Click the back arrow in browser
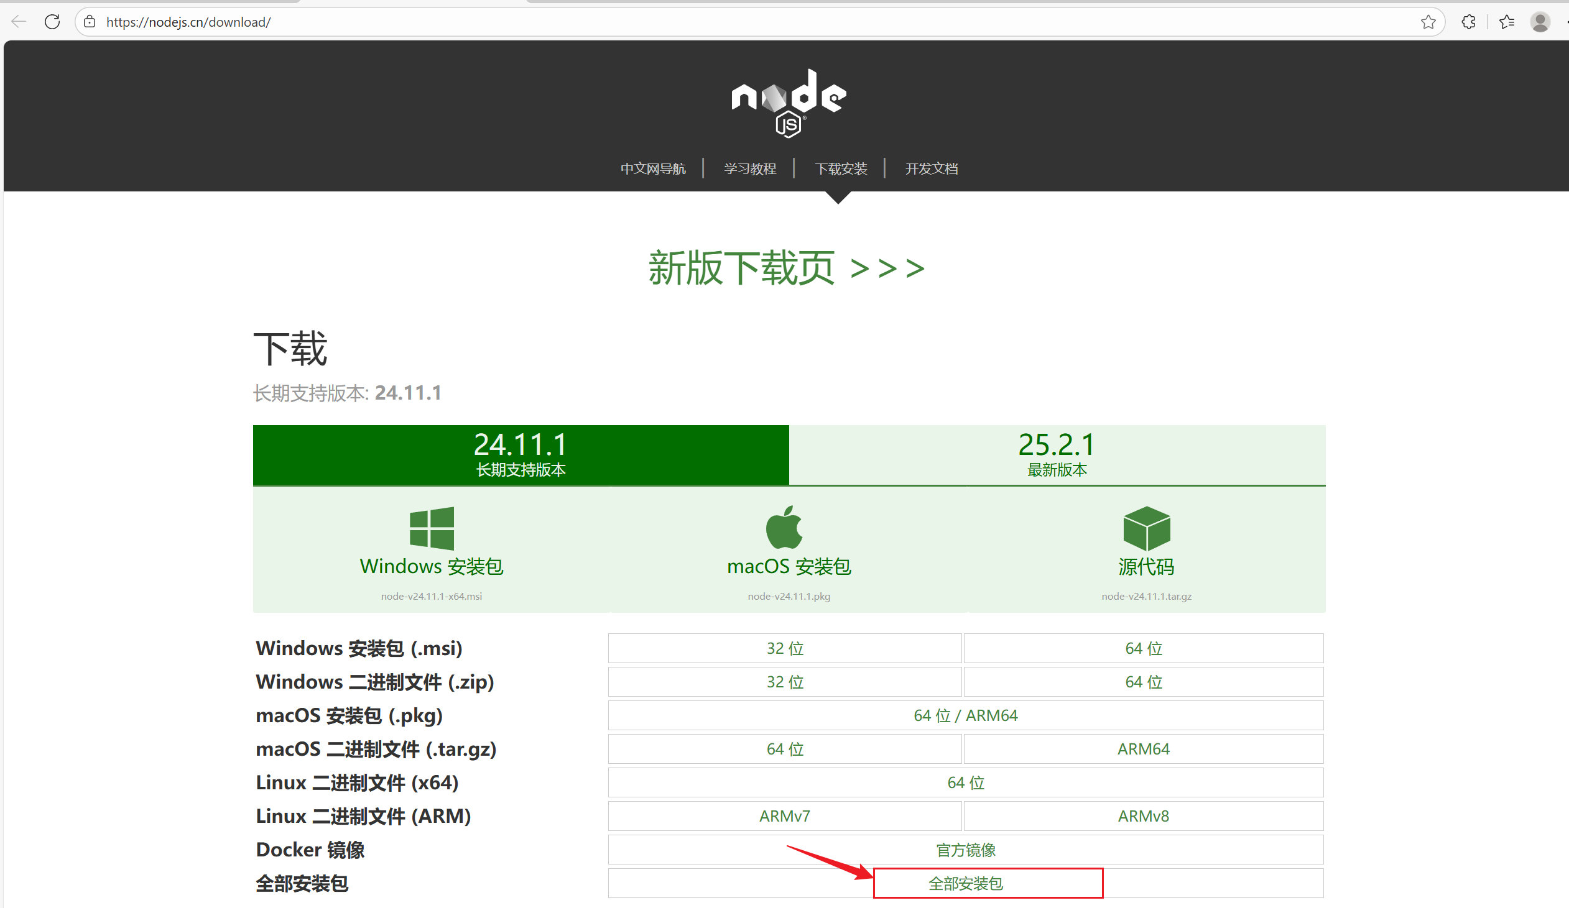Screen dimensions: 1569x908 19,22
